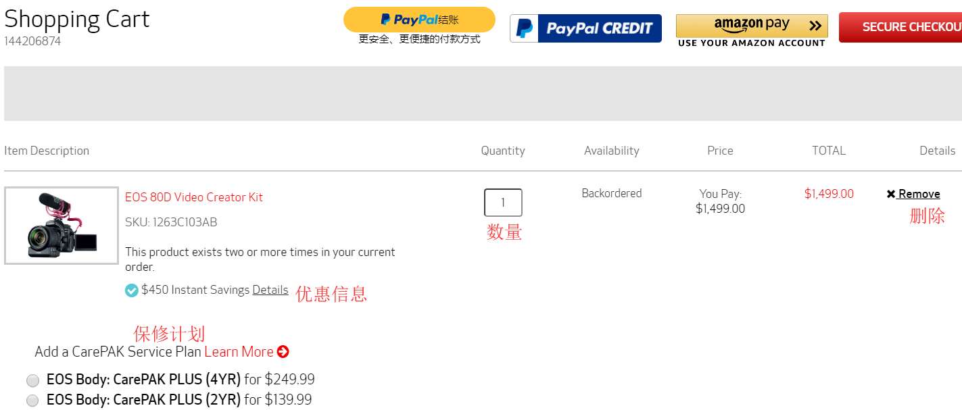Click the red arrow icon beside Learn More
Viewport: 962px width, 410px height.
point(283,352)
